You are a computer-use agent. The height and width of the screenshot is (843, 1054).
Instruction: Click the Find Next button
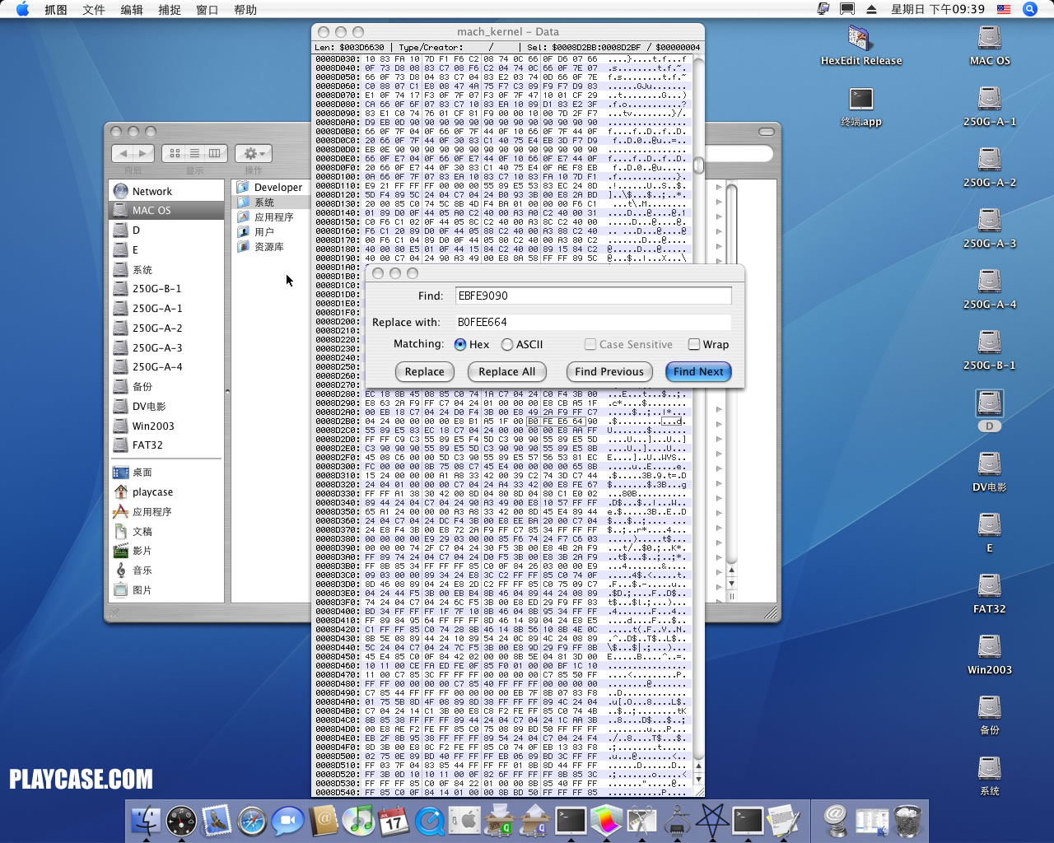[698, 372]
